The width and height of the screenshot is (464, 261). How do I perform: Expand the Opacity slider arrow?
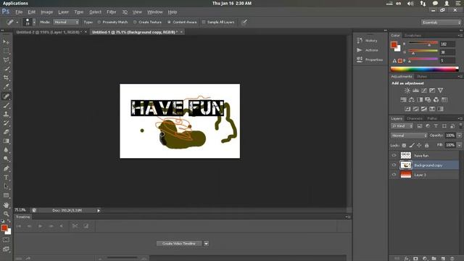(459, 136)
